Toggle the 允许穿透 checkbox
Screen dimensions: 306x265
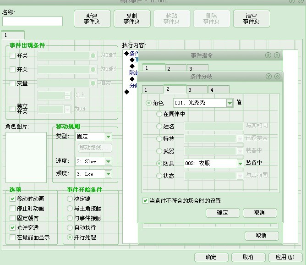12,227
